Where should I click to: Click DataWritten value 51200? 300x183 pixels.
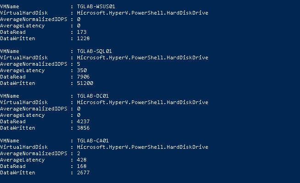click(85, 83)
